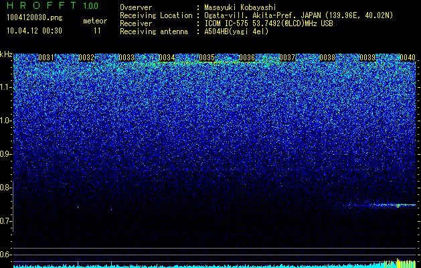Click the 0.7 kHz axis label

click(5, 221)
